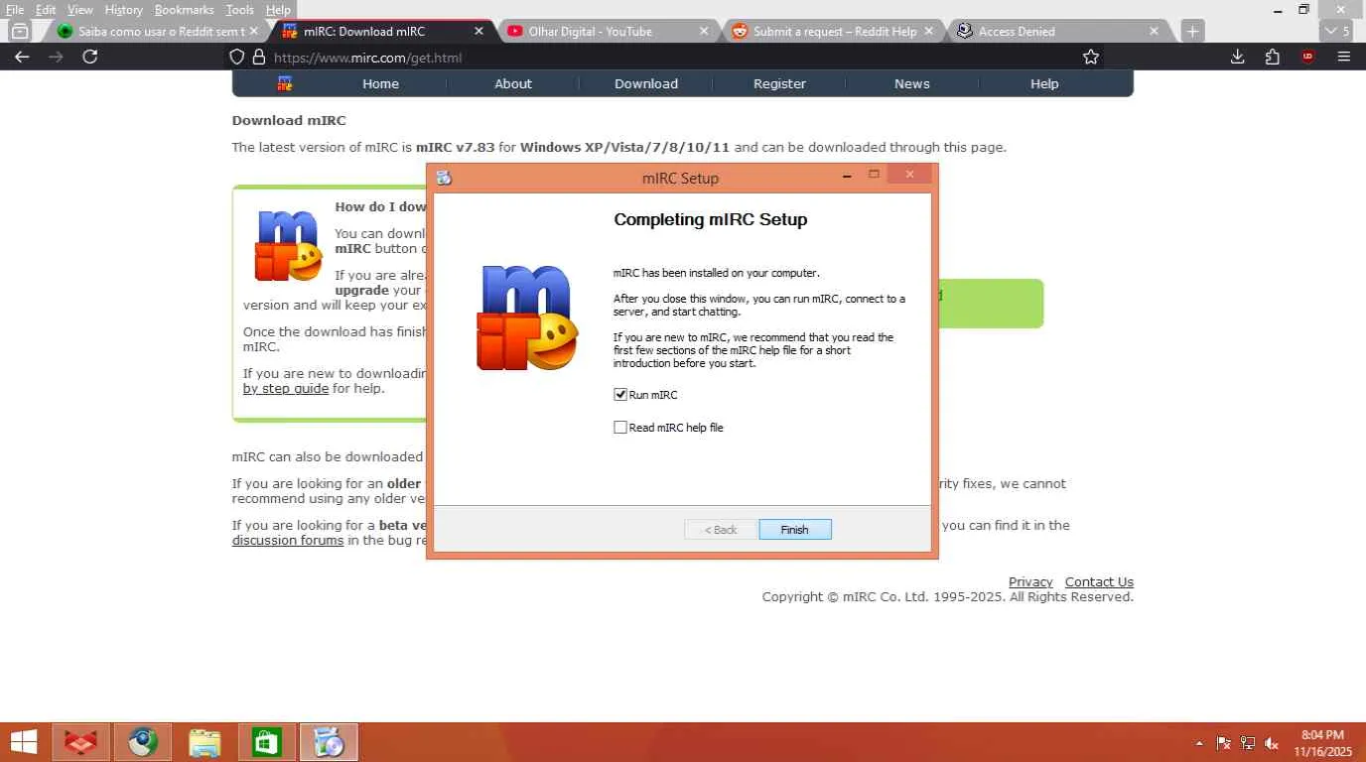Click the mIRC logo on the download page

coord(289,245)
